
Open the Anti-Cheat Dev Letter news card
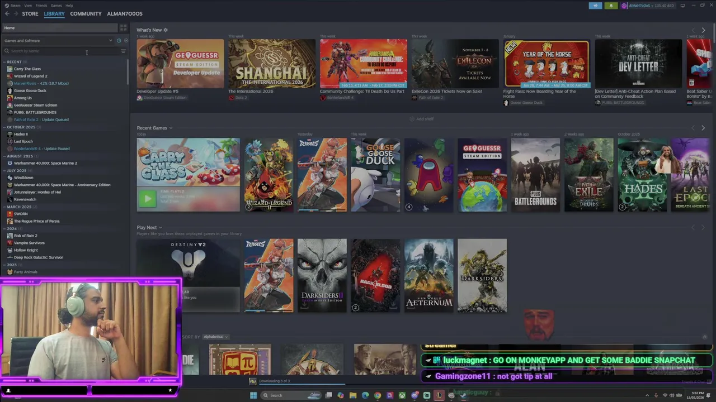point(638,64)
